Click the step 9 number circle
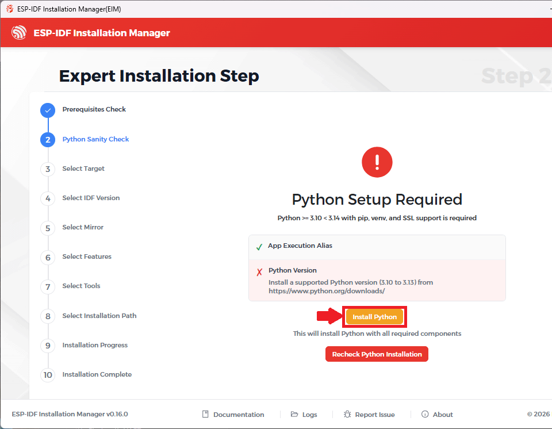This screenshot has width=552, height=429. (48, 346)
